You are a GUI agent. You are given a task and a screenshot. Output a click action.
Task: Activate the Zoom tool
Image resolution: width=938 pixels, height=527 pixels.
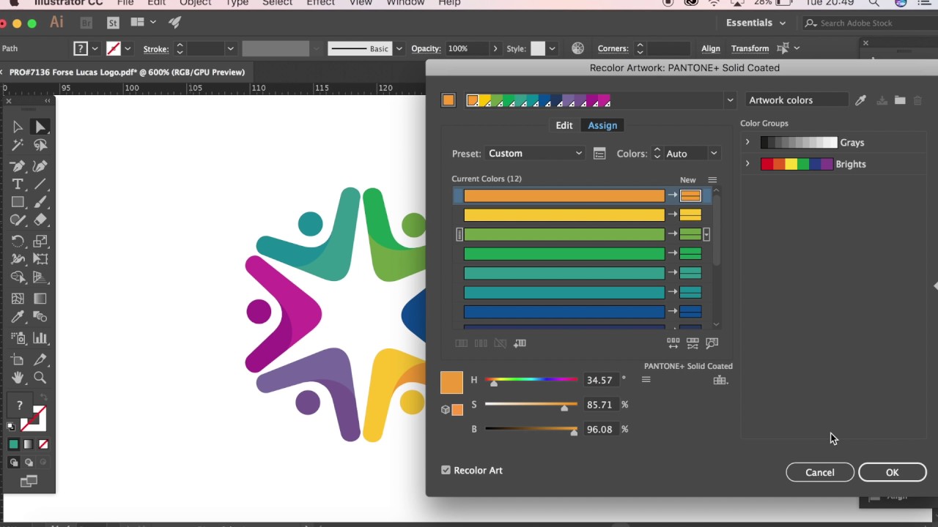[40, 378]
